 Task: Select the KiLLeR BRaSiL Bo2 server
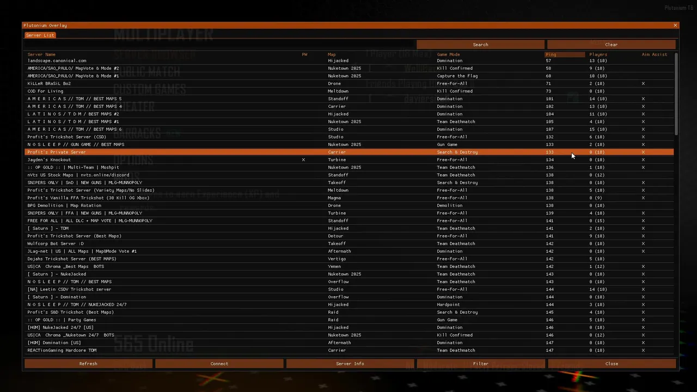point(349,83)
